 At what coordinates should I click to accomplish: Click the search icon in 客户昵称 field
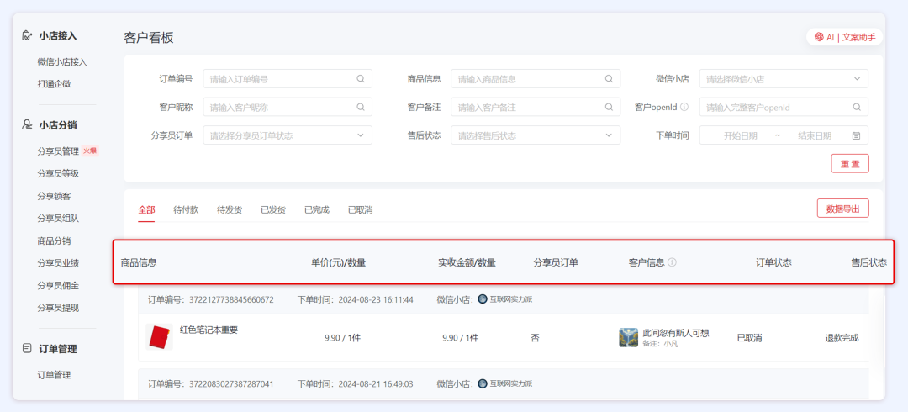[x=361, y=108]
